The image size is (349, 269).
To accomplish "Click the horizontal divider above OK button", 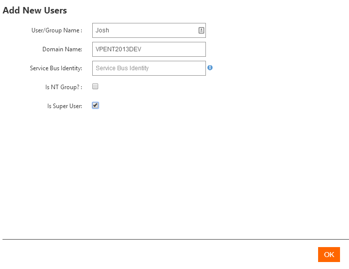I will pyautogui.click(x=174, y=239).
